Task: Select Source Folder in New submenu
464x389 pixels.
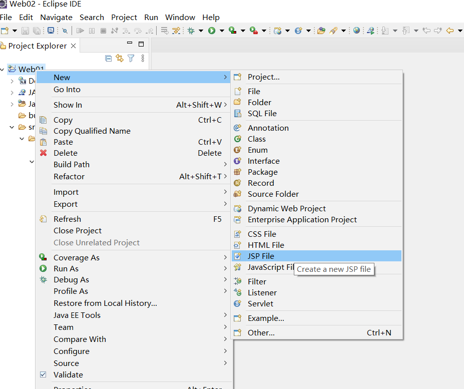Action: 317,194
